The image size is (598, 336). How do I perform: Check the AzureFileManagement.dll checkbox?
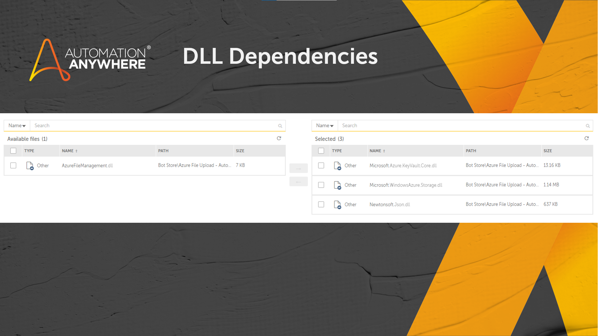tap(13, 166)
